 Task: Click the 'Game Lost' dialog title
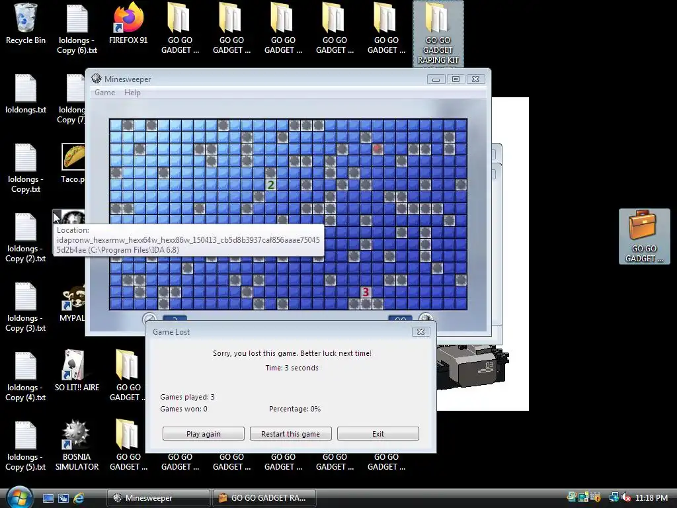[x=171, y=332]
